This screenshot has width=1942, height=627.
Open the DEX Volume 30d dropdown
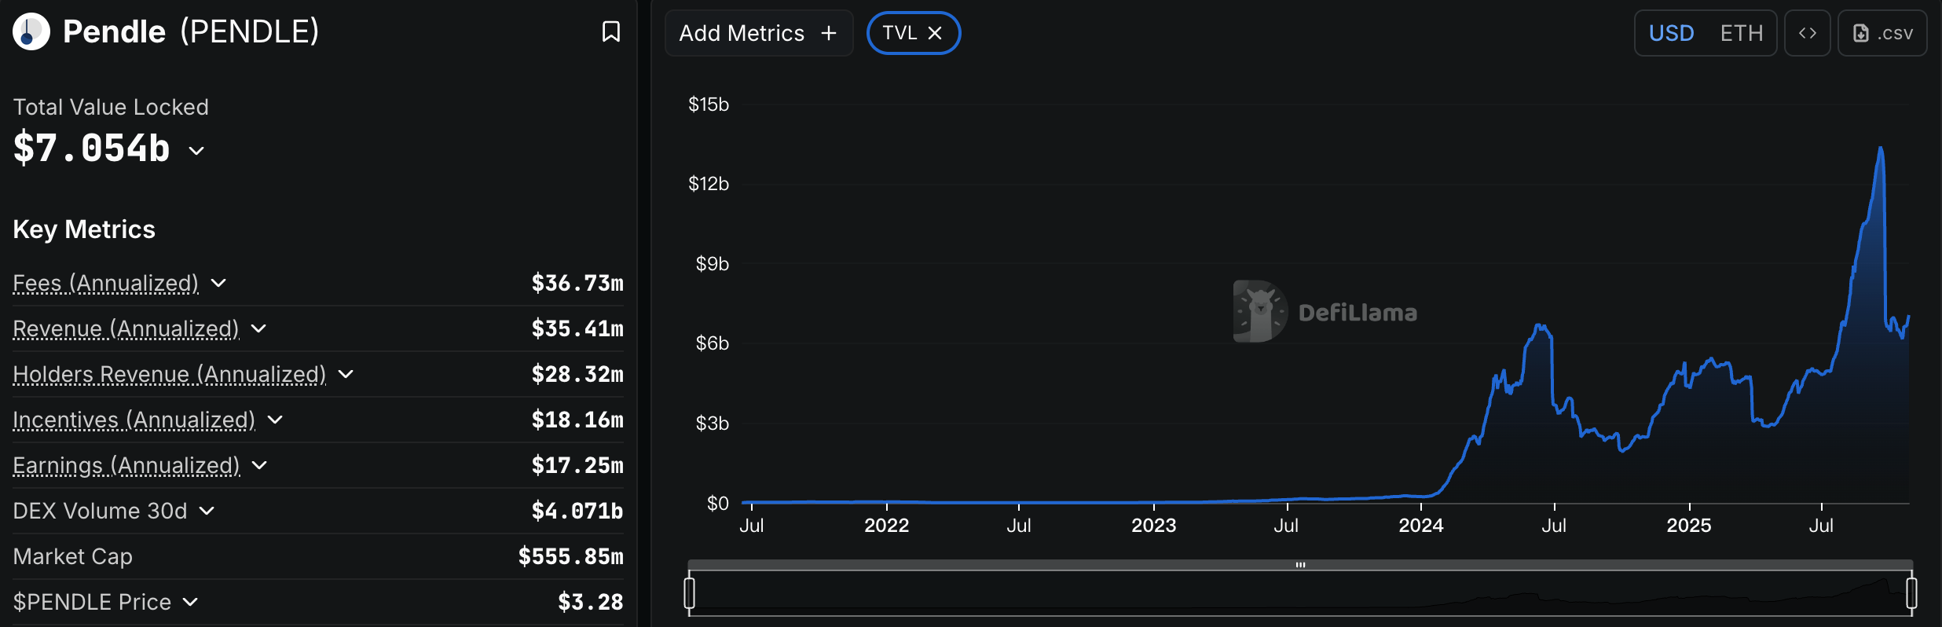(x=207, y=511)
